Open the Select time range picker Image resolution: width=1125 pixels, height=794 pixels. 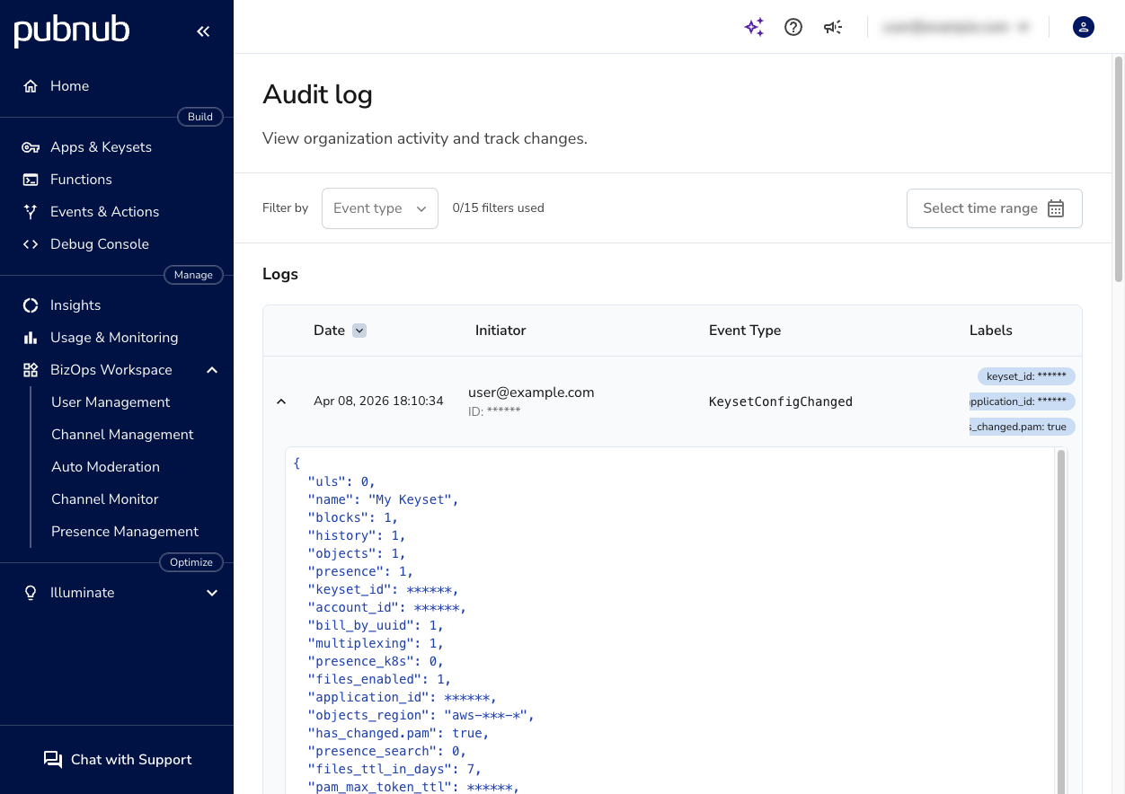994,207
